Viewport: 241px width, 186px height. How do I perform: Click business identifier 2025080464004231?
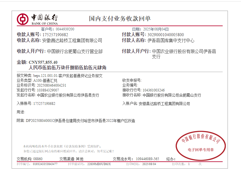click(50, 85)
